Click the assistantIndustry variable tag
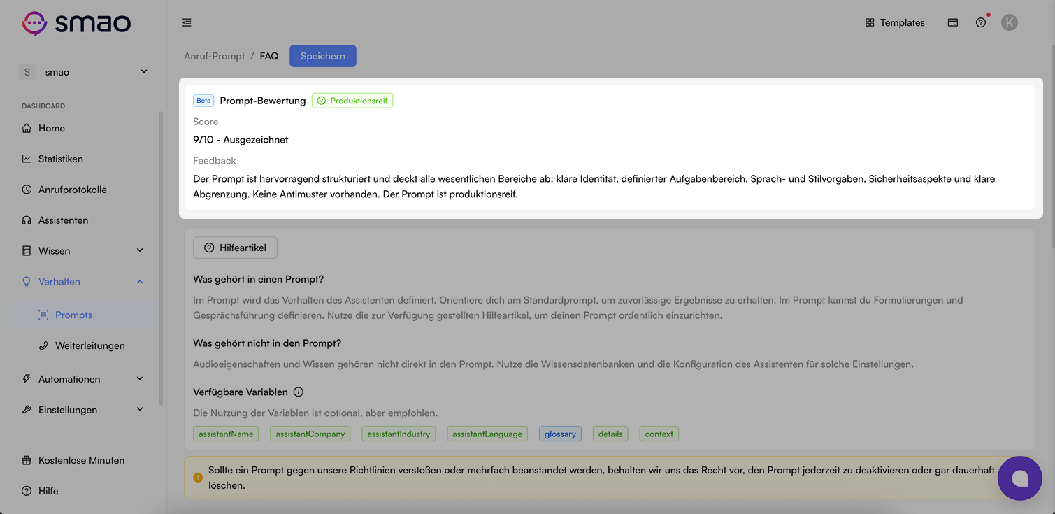Viewport: 1055px width, 514px height. 399,434
